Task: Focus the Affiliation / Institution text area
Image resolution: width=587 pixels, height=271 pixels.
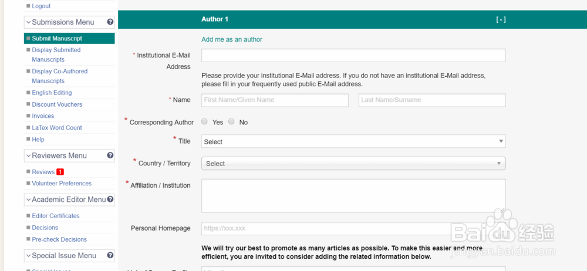Action: point(353,196)
